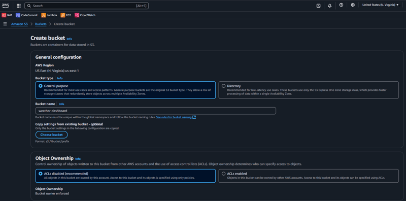The image size is (406, 201).
Task: Click the Choose bucket button
Action: coord(52,135)
